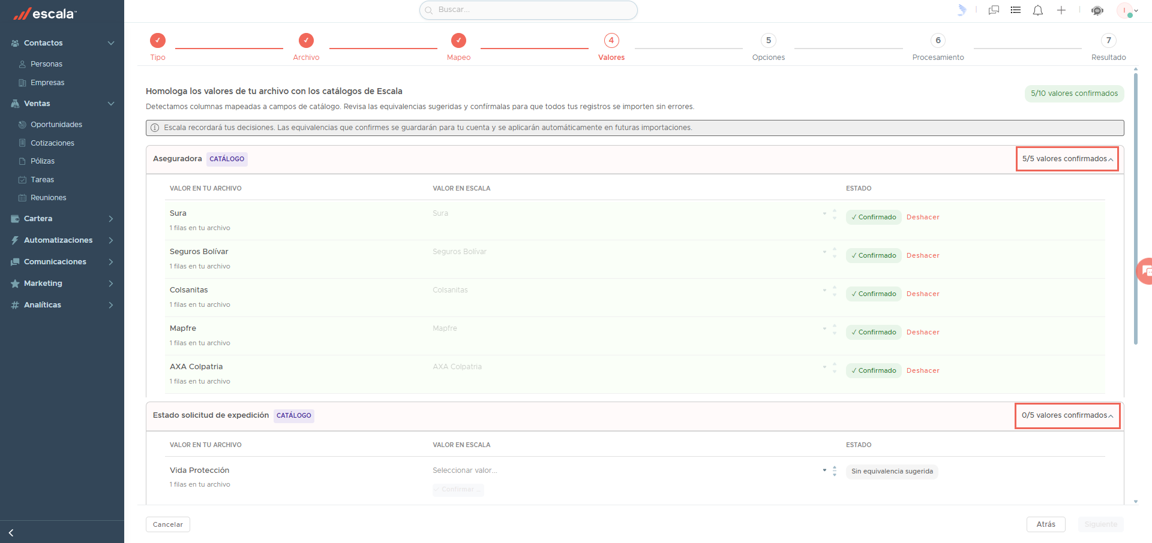
Task: Click the Marketing star icon
Action: pos(16,283)
